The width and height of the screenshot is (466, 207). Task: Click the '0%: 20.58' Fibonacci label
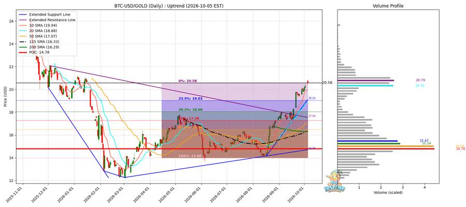[187, 81]
